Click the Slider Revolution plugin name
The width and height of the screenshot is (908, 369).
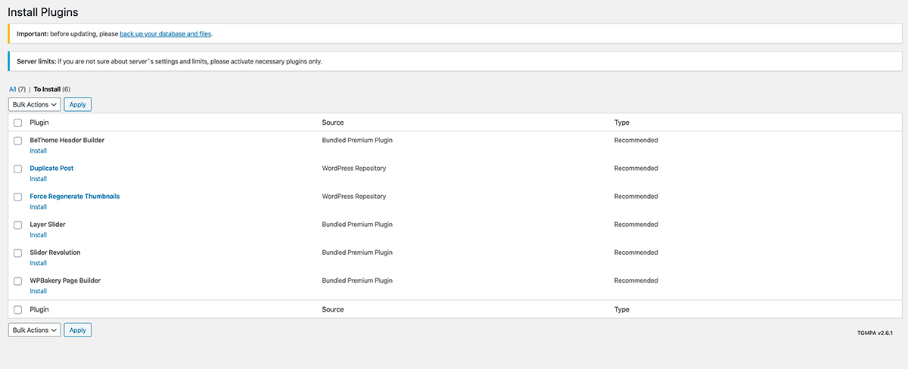click(x=55, y=253)
